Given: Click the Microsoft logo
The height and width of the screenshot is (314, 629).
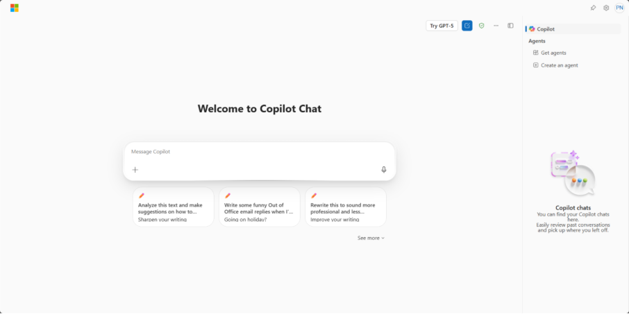Looking at the screenshot, I should click(x=15, y=8).
